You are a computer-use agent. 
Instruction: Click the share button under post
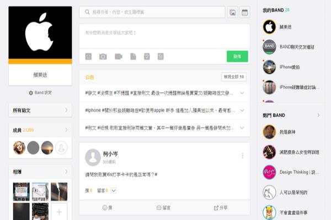click(221, 208)
